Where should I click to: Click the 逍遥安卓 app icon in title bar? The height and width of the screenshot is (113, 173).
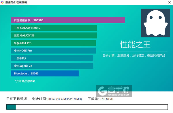click(2, 2)
